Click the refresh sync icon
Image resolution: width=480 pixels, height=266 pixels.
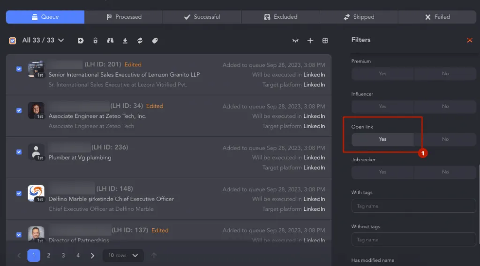pyautogui.click(x=140, y=41)
